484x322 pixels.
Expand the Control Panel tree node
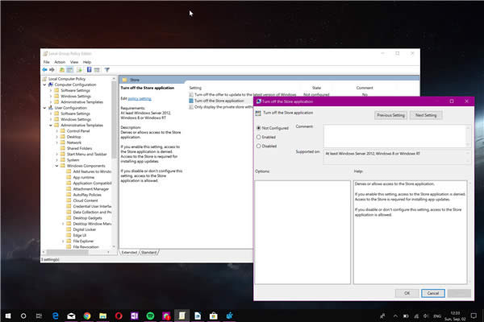[56, 130]
